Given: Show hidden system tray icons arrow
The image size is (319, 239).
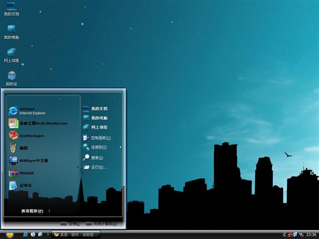Looking at the screenshot, I should pos(283,234).
